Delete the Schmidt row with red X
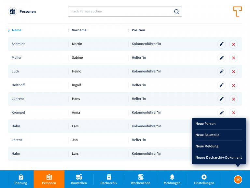250x188 pixels. tap(234, 44)
